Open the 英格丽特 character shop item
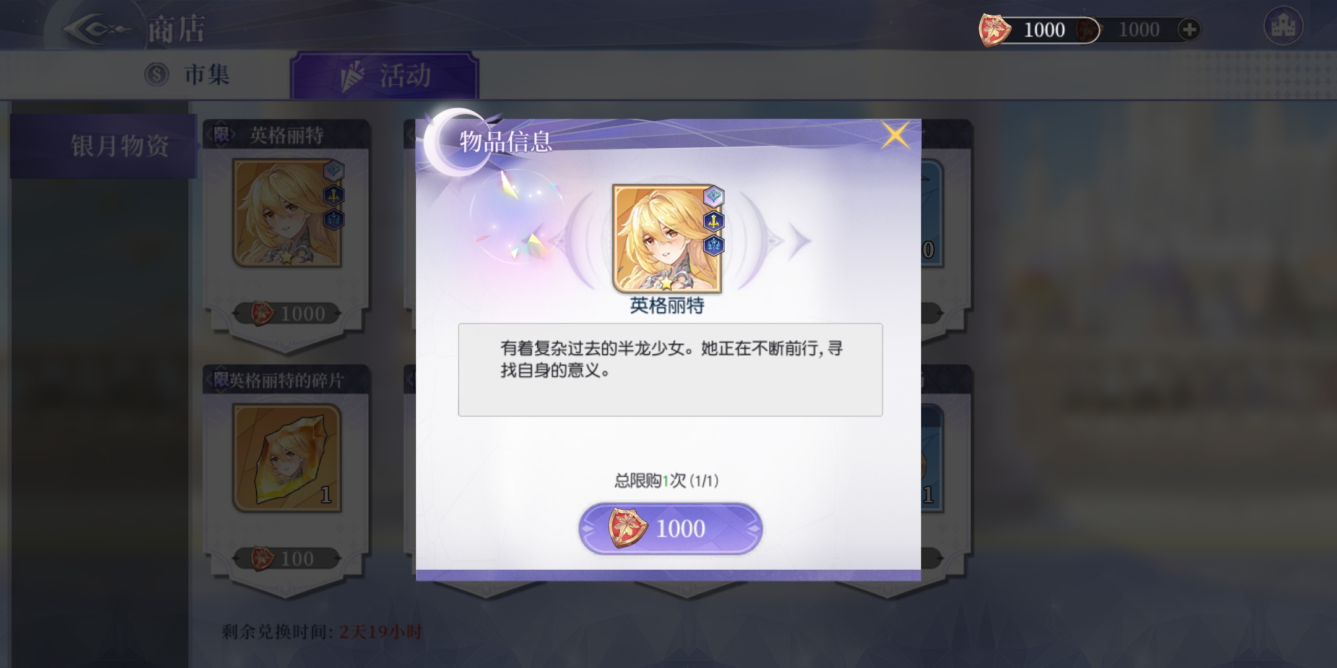Image resolution: width=1337 pixels, height=668 pixels. tap(287, 213)
